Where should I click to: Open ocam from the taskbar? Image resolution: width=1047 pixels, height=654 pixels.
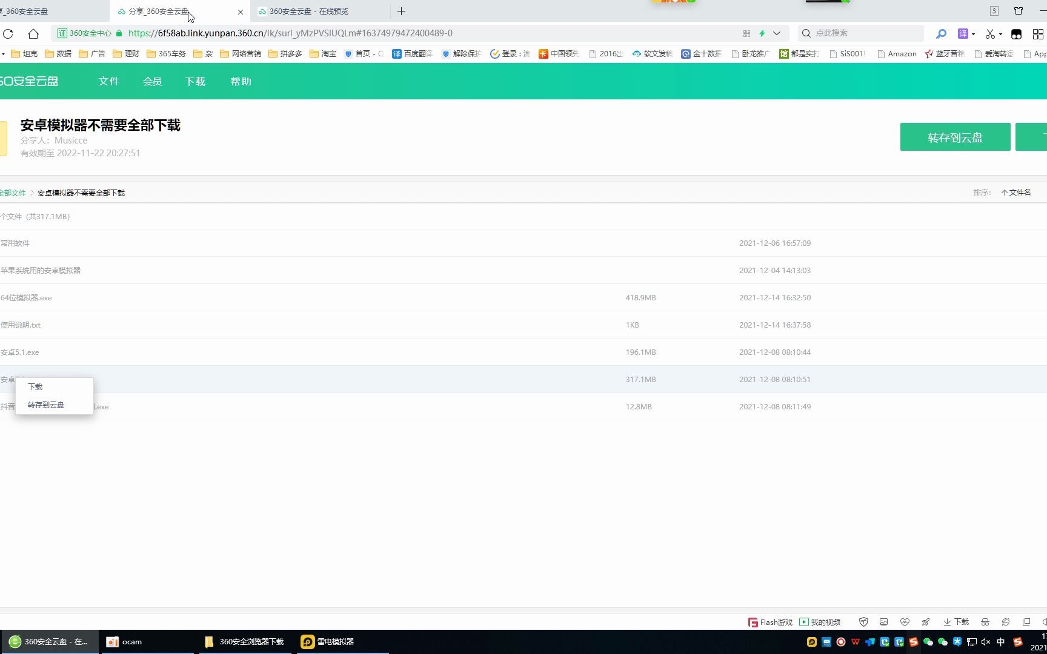[148, 642]
